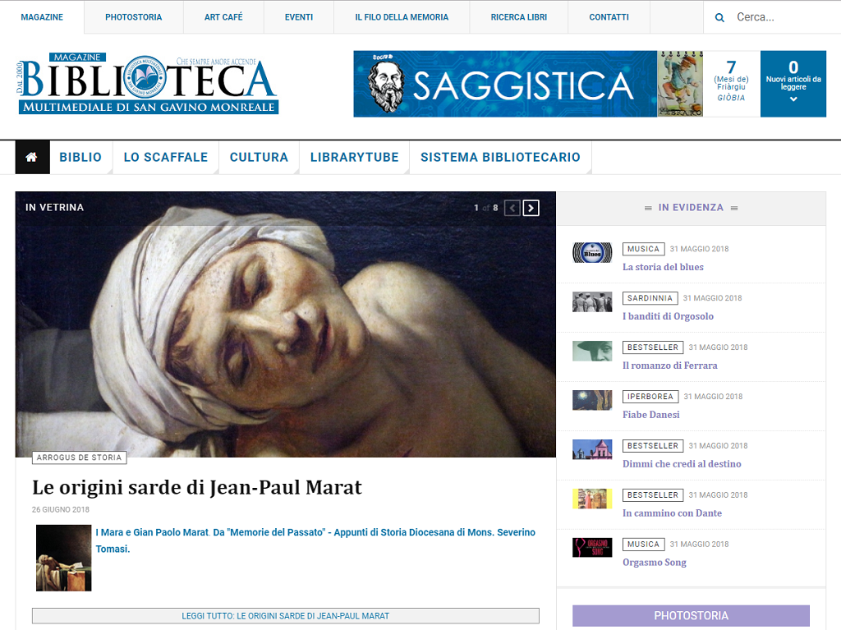This screenshot has width=841, height=630.
Task: Open the Contatti menu item
Action: pyautogui.click(x=609, y=17)
